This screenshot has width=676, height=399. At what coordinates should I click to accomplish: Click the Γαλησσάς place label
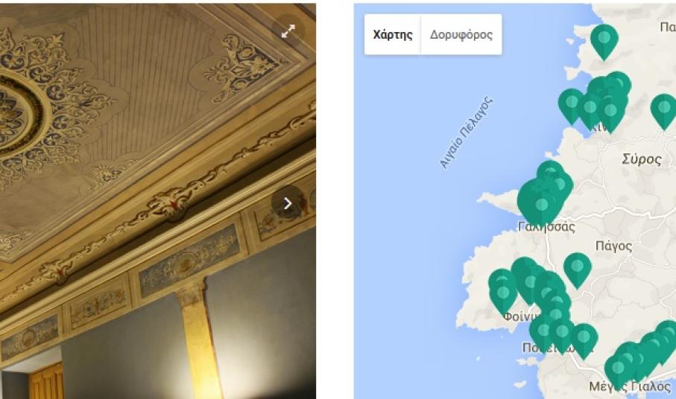[x=546, y=227]
